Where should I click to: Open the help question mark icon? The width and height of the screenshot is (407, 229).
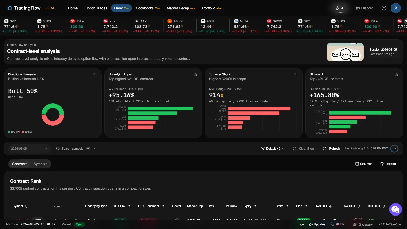tap(384, 8)
